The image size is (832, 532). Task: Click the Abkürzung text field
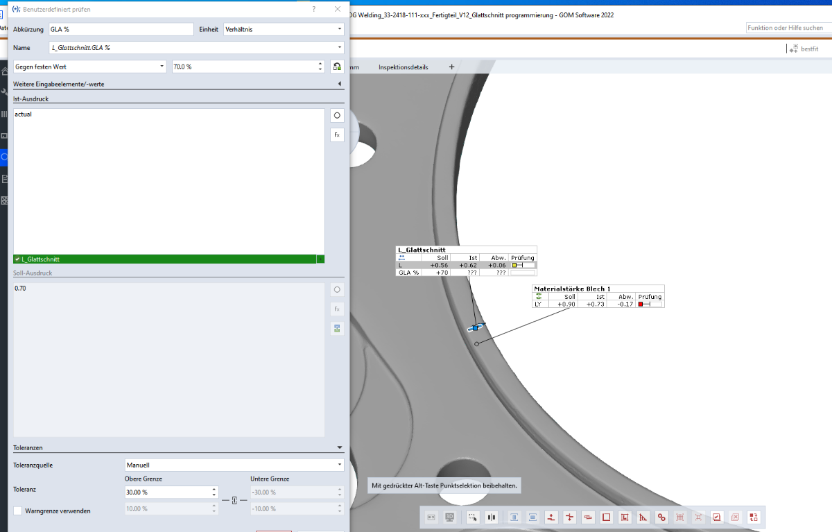pos(120,29)
